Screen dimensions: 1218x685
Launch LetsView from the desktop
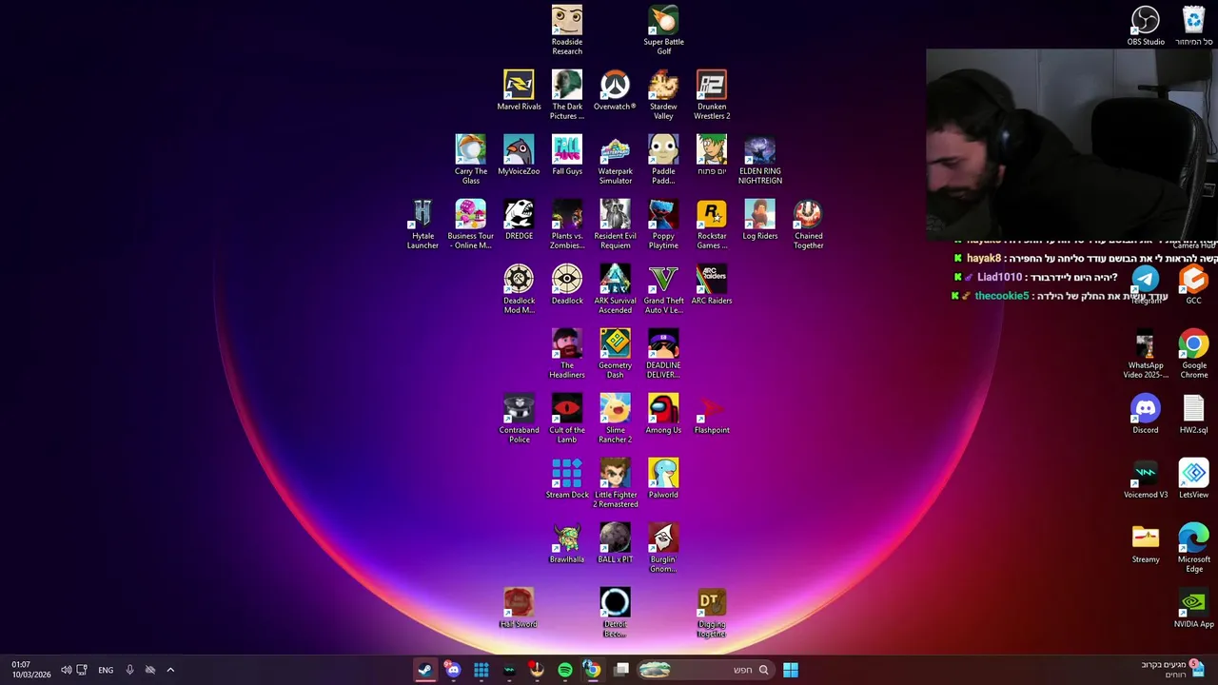pyautogui.click(x=1193, y=479)
